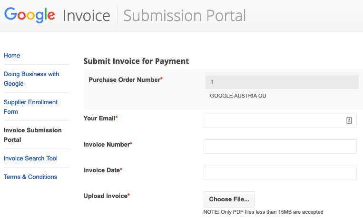Click into the Invoice Number field
Screen dimensions: 363x218
[280, 147]
